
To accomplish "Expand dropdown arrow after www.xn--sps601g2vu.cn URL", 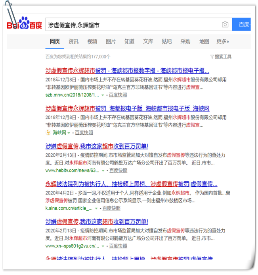I will 103,246.
